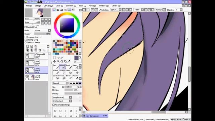Adjust the layer Opacity slider
This screenshot has width=215, height=121.
click(42, 34)
